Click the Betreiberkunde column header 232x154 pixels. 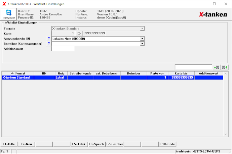(x=81, y=73)
